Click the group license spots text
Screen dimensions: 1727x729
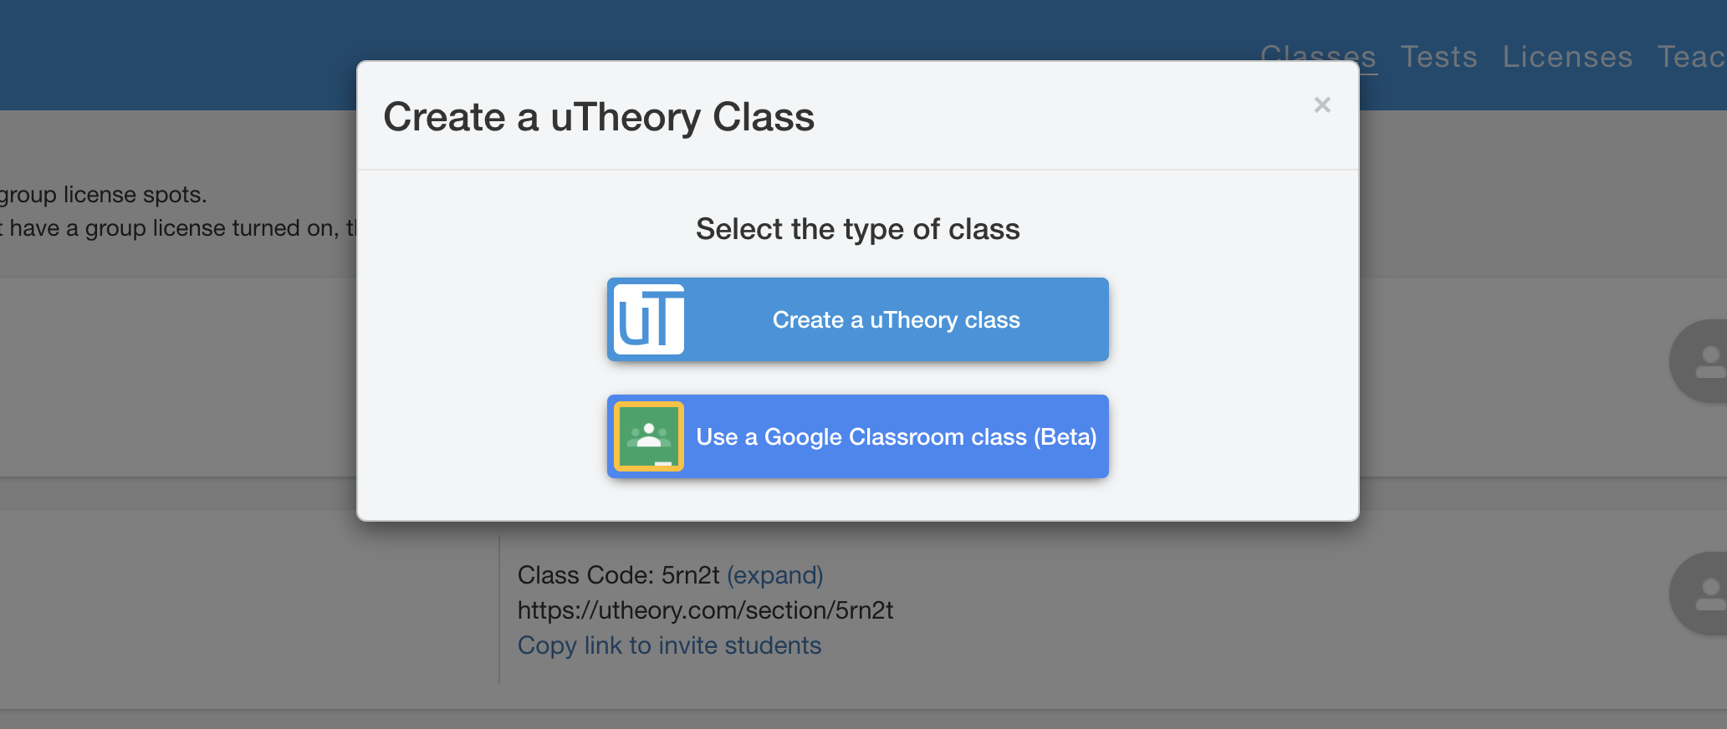pyautogui.click(x=103, y=195)
